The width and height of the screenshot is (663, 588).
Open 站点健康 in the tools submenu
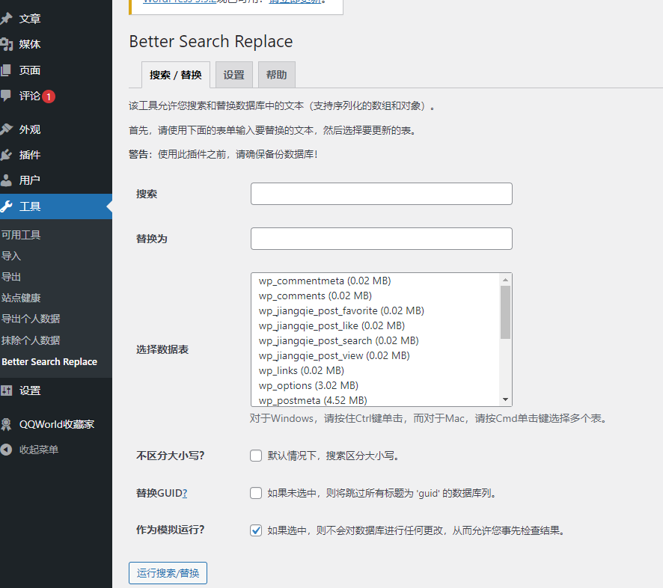coord(21,298)
